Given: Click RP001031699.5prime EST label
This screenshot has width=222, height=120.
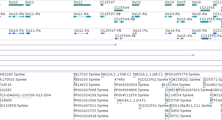Looking at the screenshot, I should [91, 100].
